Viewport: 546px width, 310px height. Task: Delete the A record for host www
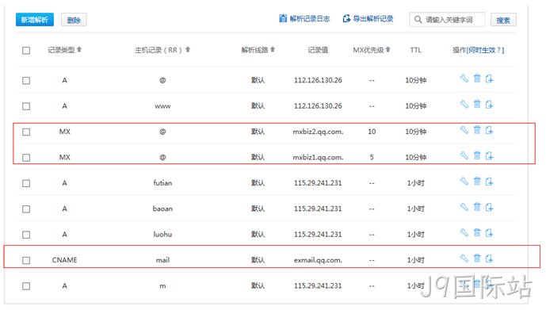coord(477,104)
